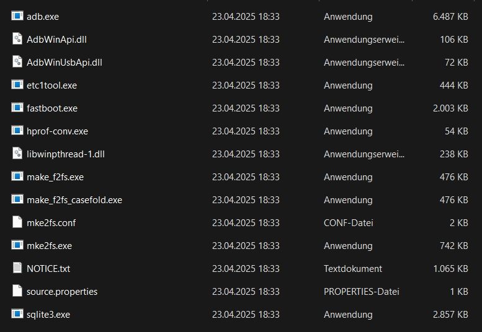482x332 pixels.
Task: Select the etc1tool.exe icon
Action: (x=17, y=85)
